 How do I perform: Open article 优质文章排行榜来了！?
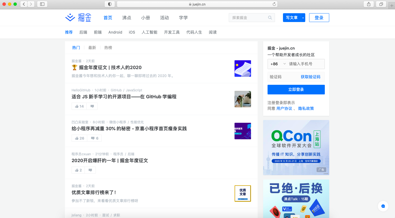point(94,192)
